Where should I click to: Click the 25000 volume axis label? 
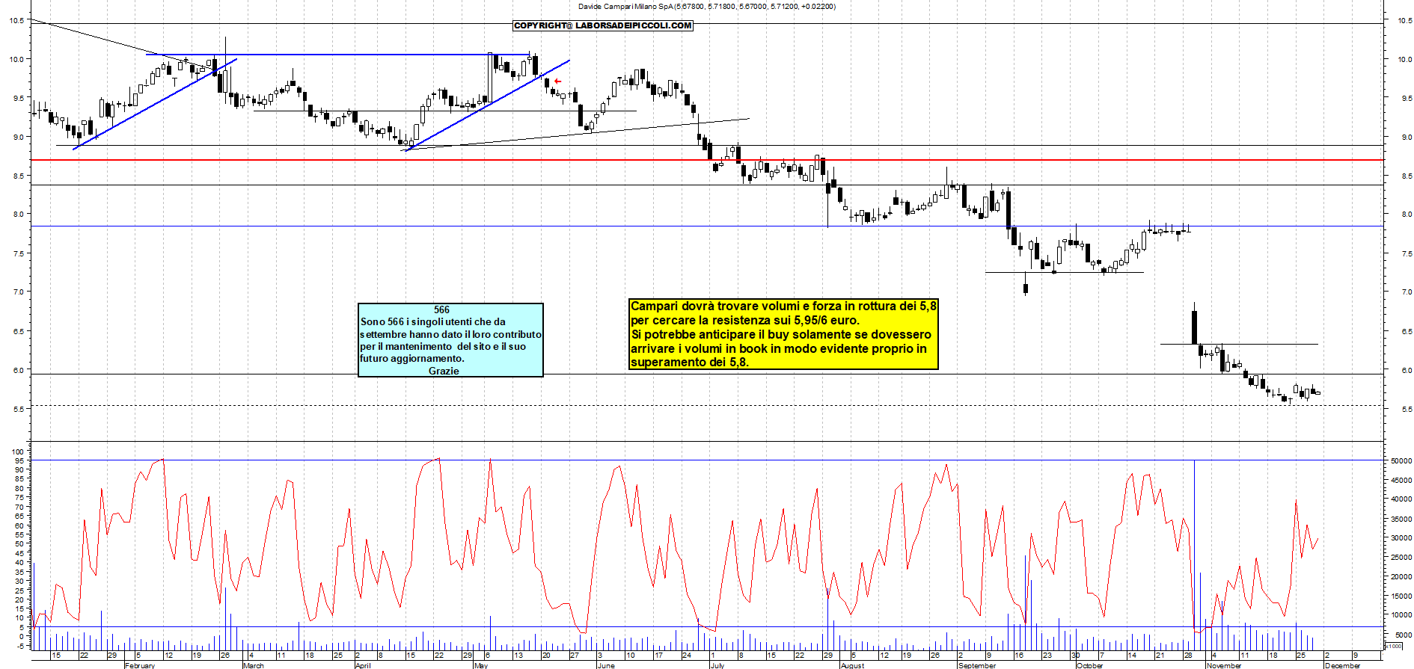tap(1401, 558)
